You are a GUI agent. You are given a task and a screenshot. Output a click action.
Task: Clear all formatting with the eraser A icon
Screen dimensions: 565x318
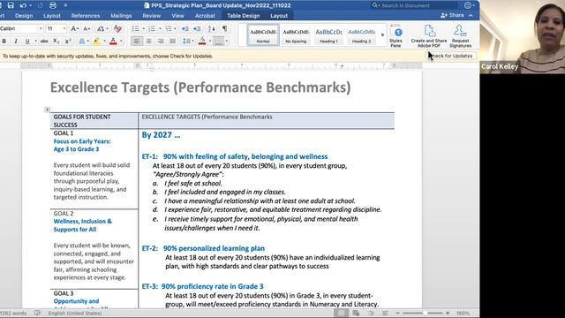tap(117, 28)
